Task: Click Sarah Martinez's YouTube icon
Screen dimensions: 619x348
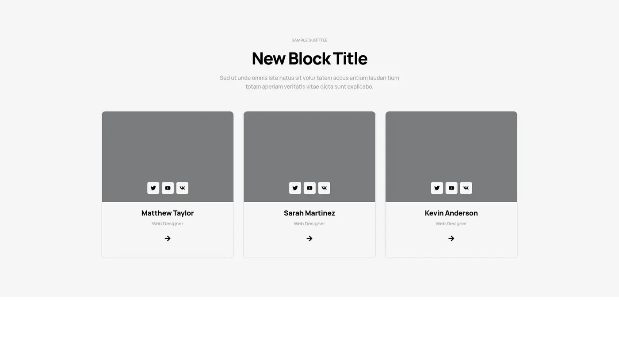Action: 309,188
